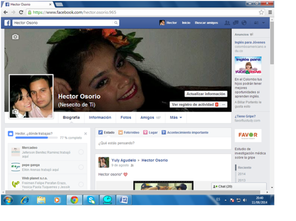296x221 pixels.
Task: Reload the page with refresh icon
Action: [21, 12]
